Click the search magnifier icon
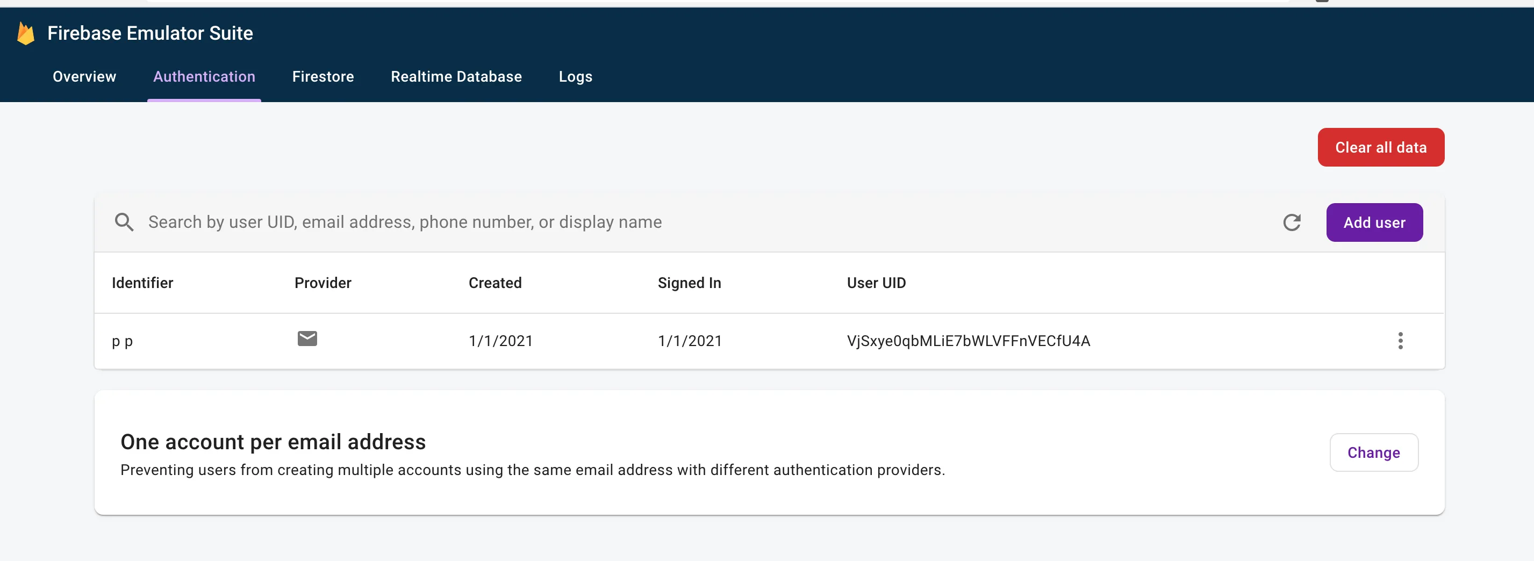Image resolution: width=1534 pixels, height=561 pixels. tap(124, 222)
